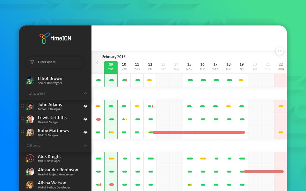This screenshot has height=191, width=306.
Task: Collapse the Followed section chevron
Action: (x=85, y=93)
